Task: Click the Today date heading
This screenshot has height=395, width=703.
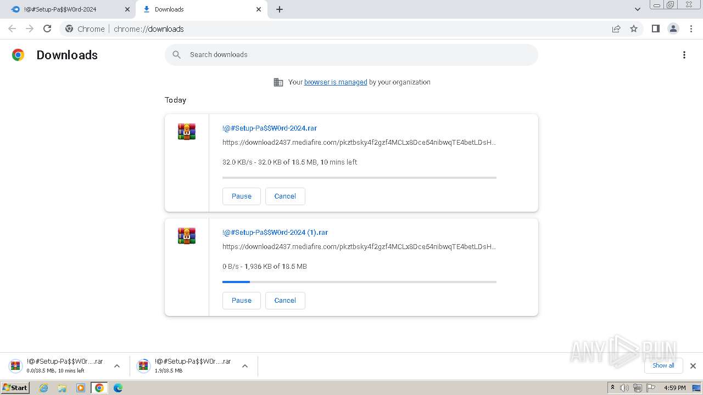Action: pos(176,100)
